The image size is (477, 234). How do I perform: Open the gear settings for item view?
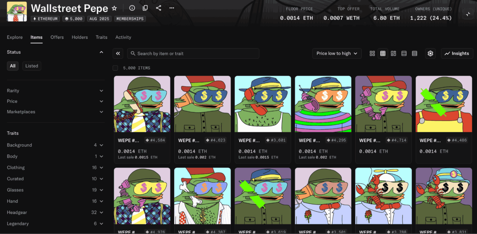tap(430, 53)
